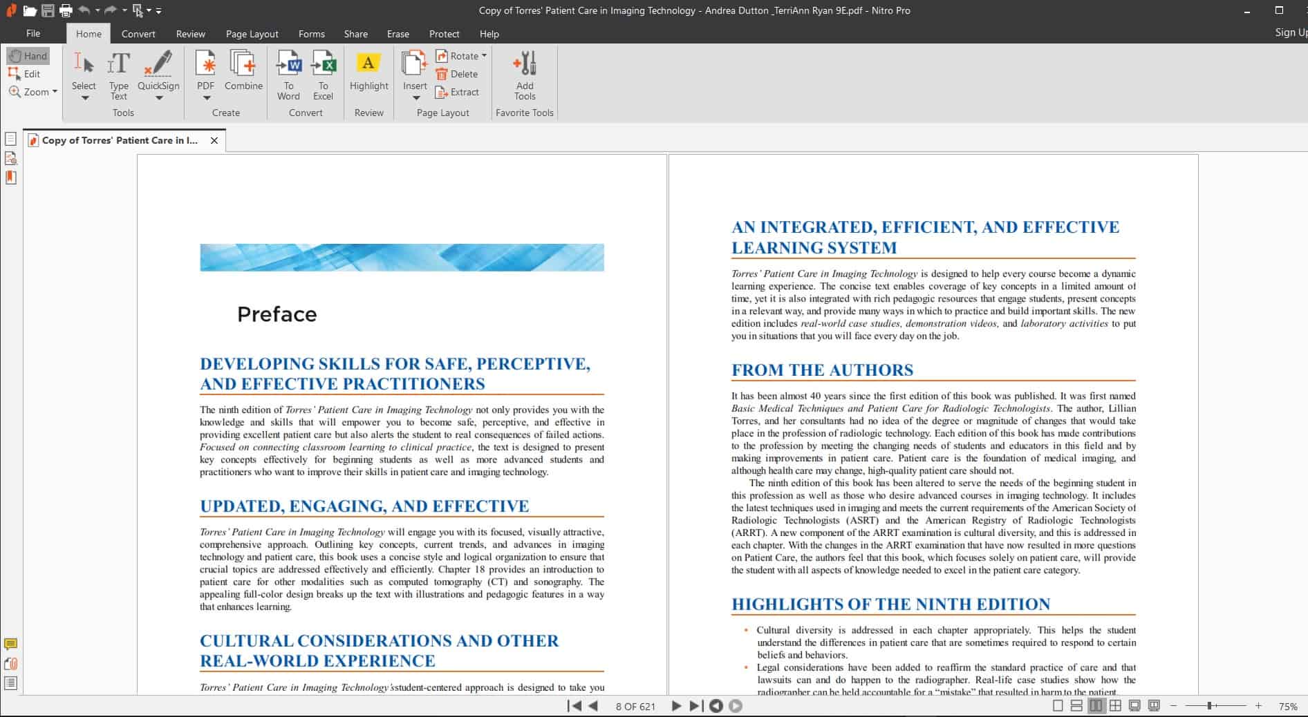Click Extract in Page Layout group

pyautogui.click(x=457, y=92)
